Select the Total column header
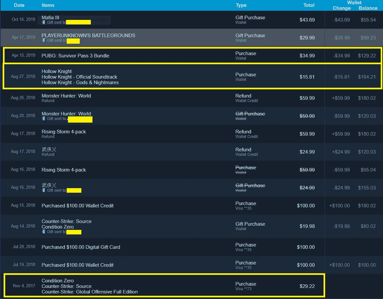Viewport: 383px width, 299px height. pyautogui.click(x=309, y=5)
